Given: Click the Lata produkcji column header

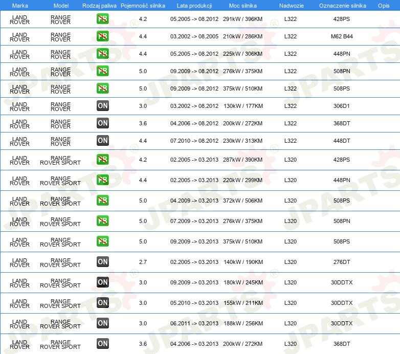Looking at the screenshot, I should click(x=194, y=6).
